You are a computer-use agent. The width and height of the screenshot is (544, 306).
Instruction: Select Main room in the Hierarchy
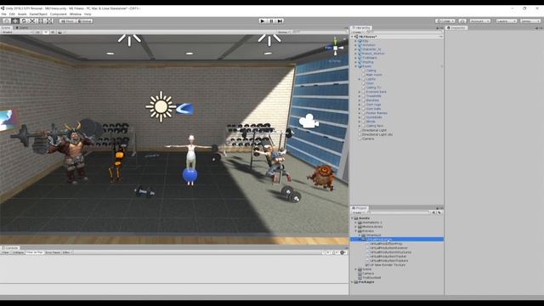click(374, 75)
